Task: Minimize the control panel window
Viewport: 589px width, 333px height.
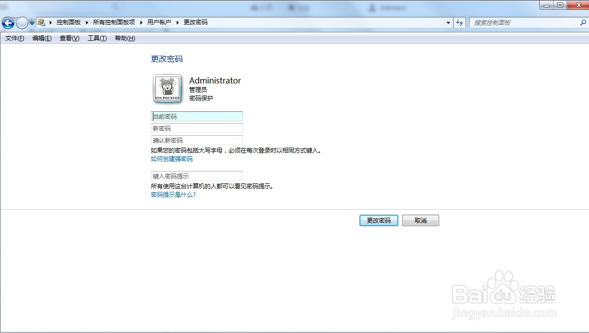Action: [x=547, y=5]
